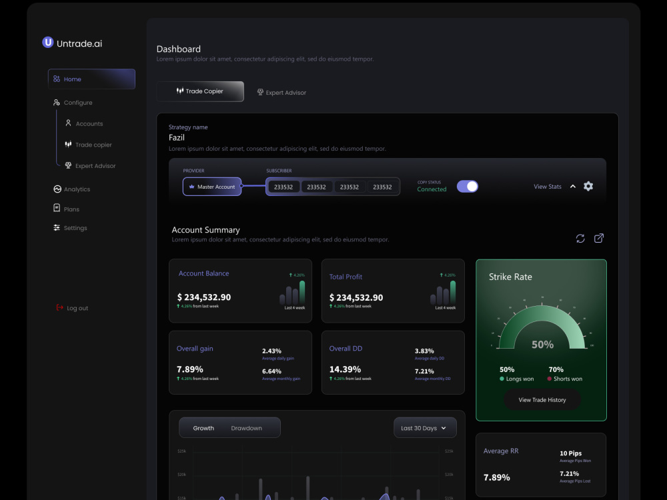This screenshot has height=500, width=667.
Task: Toggle the copy status Connected switch
Action: click(467, 186)
